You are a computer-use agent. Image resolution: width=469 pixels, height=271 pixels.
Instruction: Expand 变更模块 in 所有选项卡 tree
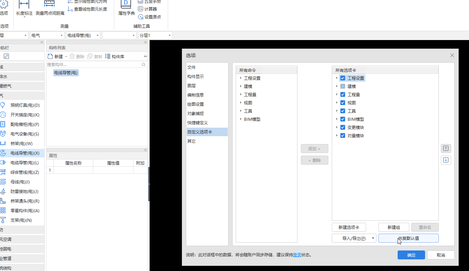pyautogui.click(x=337, y=127)
